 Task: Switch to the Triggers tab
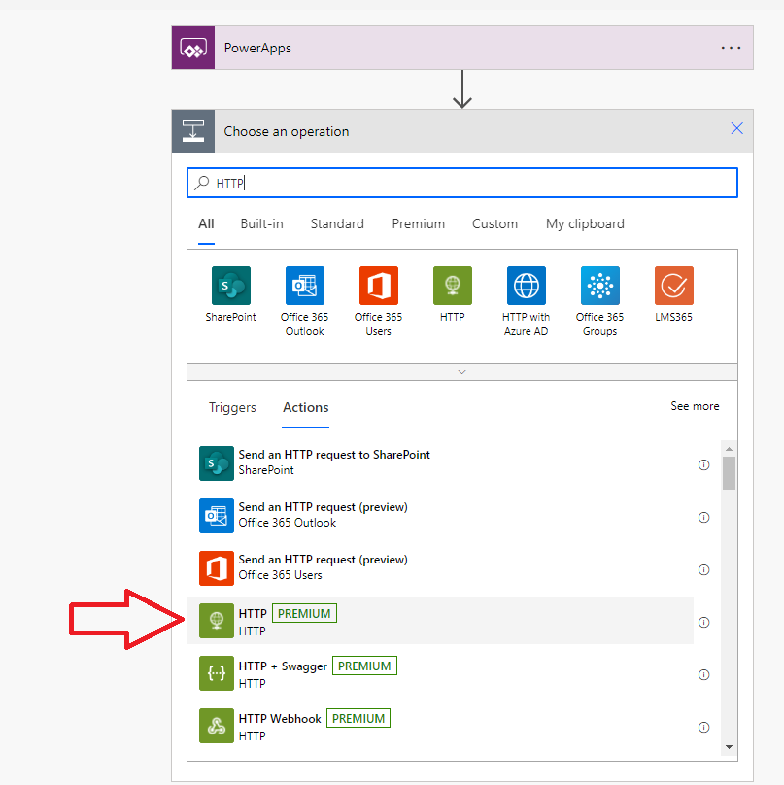tap(232, 407)
